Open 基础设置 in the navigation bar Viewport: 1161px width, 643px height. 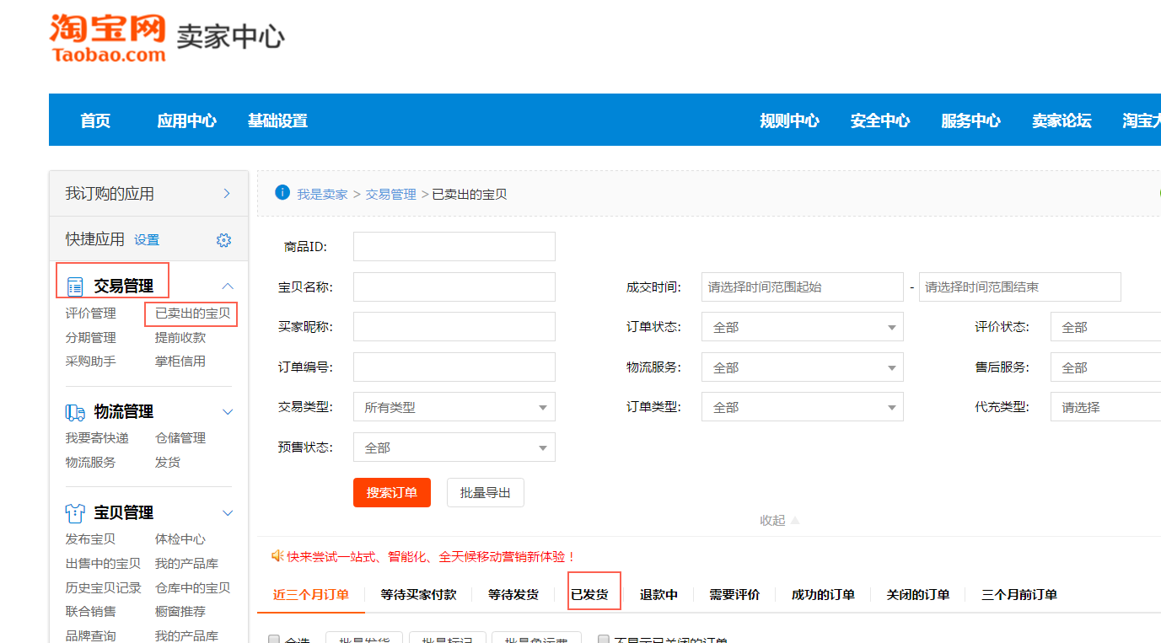[x=277, y=121]
